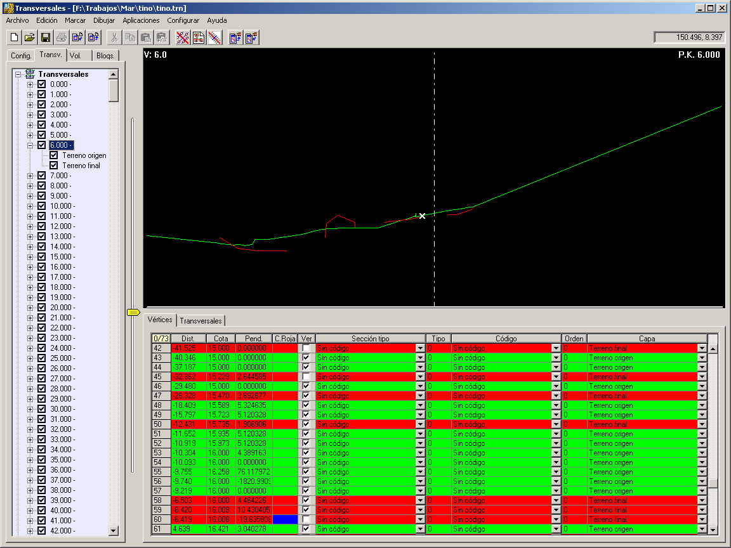Image resolution: width=731 pixels, height=548 pixels.
Task: Click the Cota column header
Action: tap(221, 339)
